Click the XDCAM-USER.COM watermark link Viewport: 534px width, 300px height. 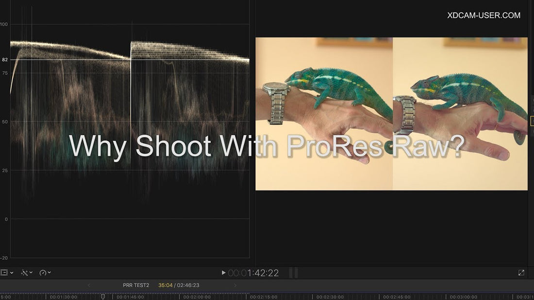coord(484,15)
